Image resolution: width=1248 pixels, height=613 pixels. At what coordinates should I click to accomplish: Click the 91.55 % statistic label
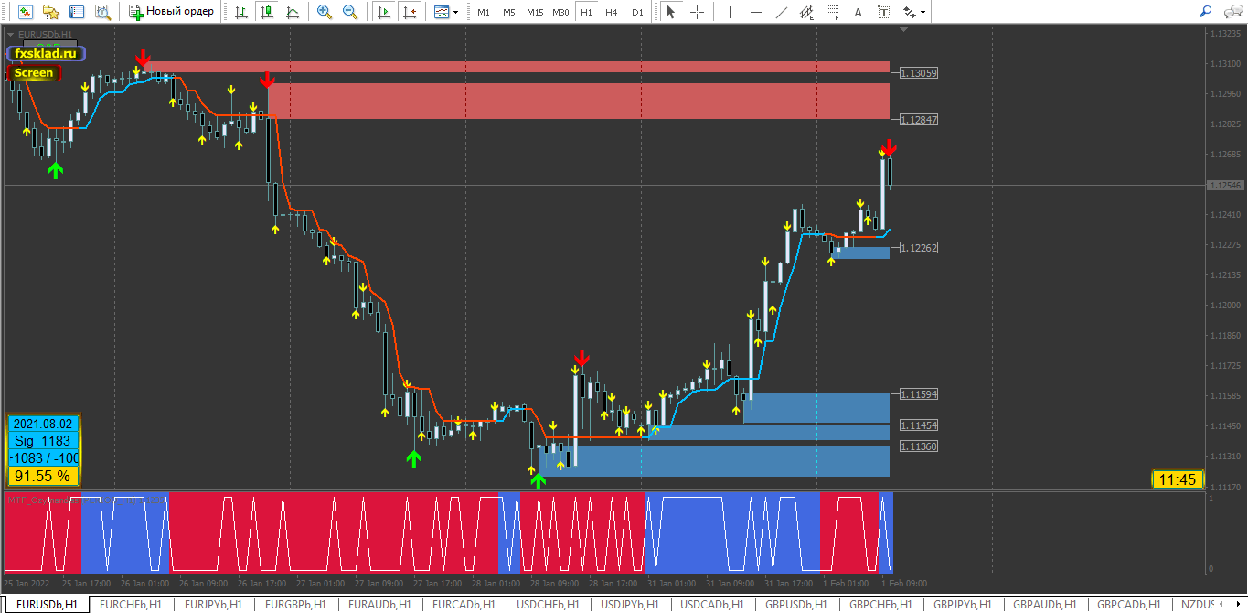[x=43, y=476]
